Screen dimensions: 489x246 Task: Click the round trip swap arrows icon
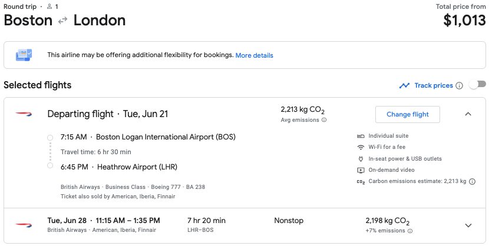[x=62, y=21]
